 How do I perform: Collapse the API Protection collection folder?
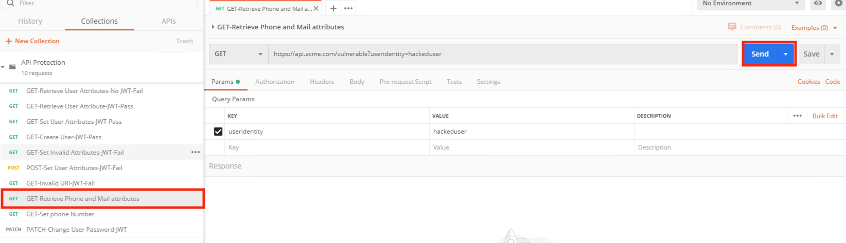[3, 67]
